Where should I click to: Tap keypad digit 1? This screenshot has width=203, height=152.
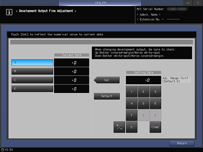(132, 92)
